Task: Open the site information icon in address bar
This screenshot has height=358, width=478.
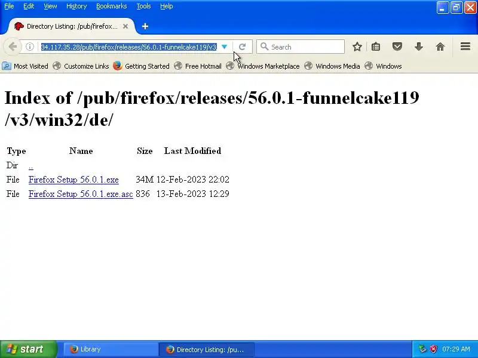Action: [29, 47]
